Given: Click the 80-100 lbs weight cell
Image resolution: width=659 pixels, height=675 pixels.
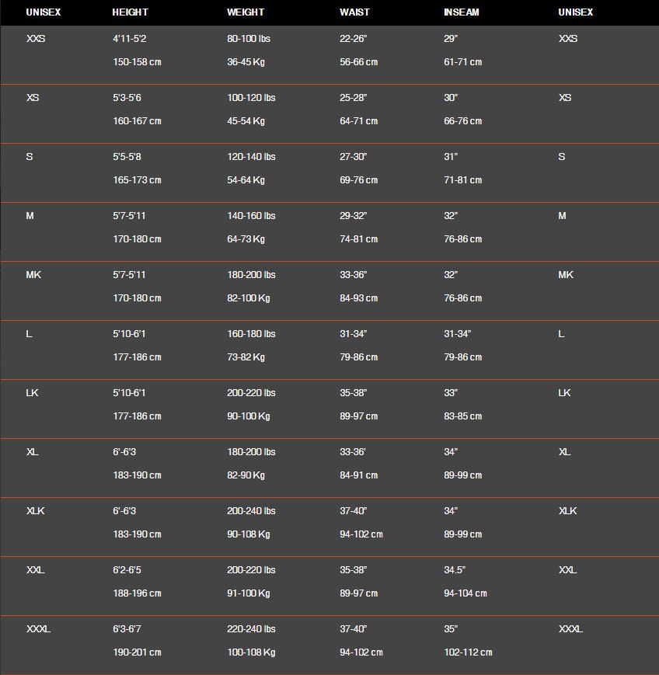Looking at the screenshot, I should point(249,39).
